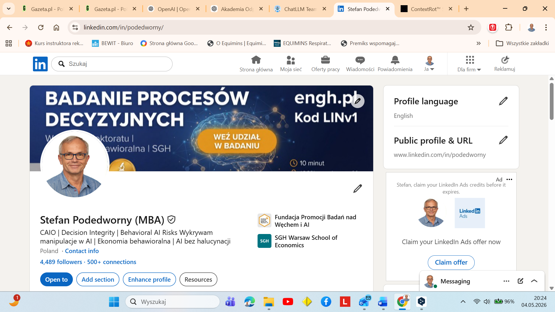Image resolution: width=555 pixels, height=312 pixels.
Task: Open Strona główna home icon
Action: 256,60
